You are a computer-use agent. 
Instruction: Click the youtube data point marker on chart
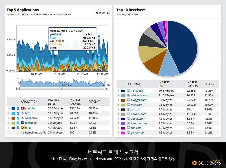(99, 36)
